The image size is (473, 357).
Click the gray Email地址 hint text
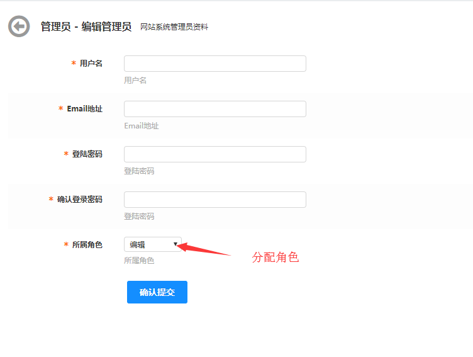coord(142,126)
